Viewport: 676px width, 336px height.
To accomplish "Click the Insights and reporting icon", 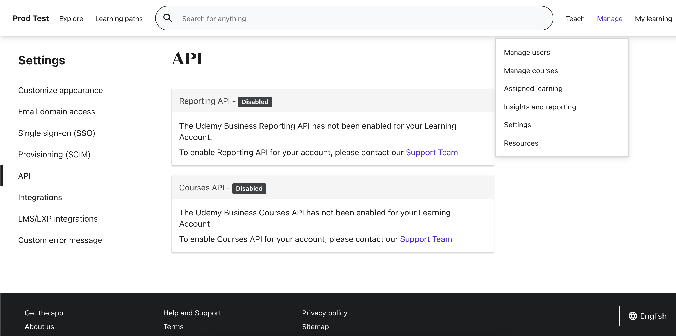I will coord(540,107).
